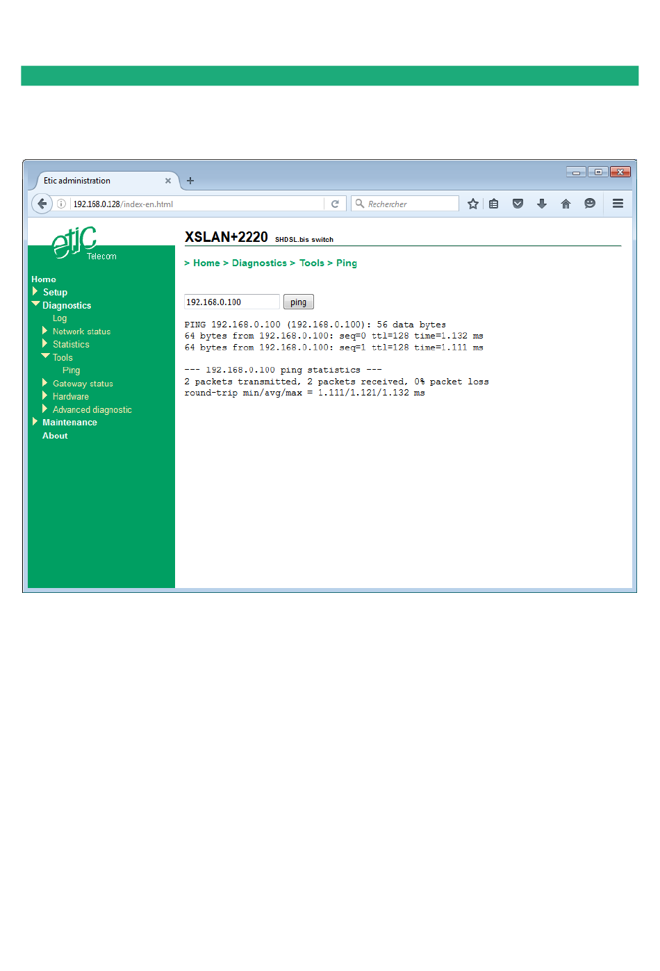
Task: Click the seq=0 ping reply line
Action: [333, 336]
